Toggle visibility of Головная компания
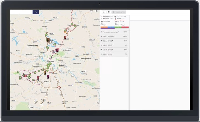The height and width of the screenshot is (122, 200). pyautogui.click(x=102, y=32)
